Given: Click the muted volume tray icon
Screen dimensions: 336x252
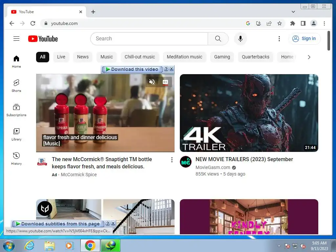Looking at the screenshot, I should pyautogui.click(x=303, y=246).
